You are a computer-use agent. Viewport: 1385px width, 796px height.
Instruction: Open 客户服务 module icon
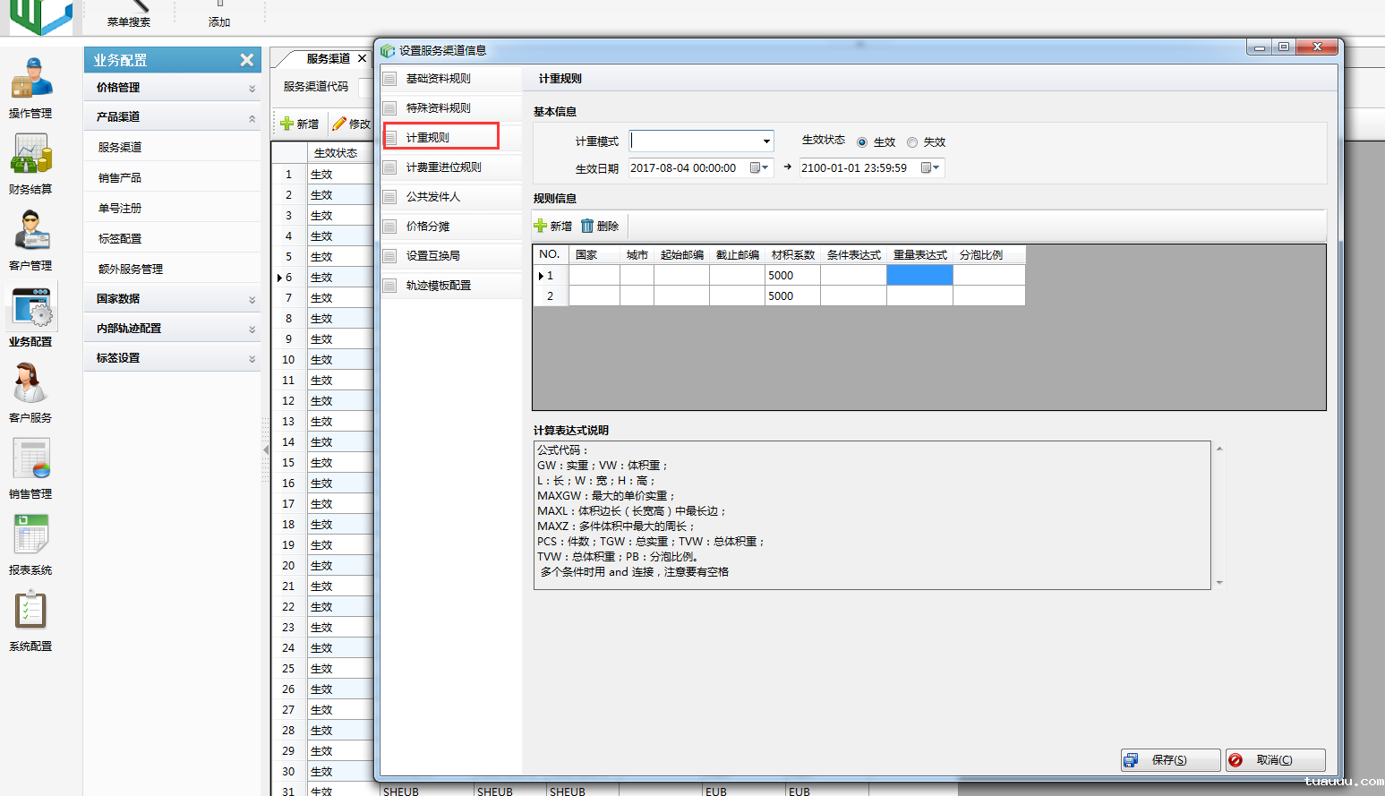tap(30, 384)
